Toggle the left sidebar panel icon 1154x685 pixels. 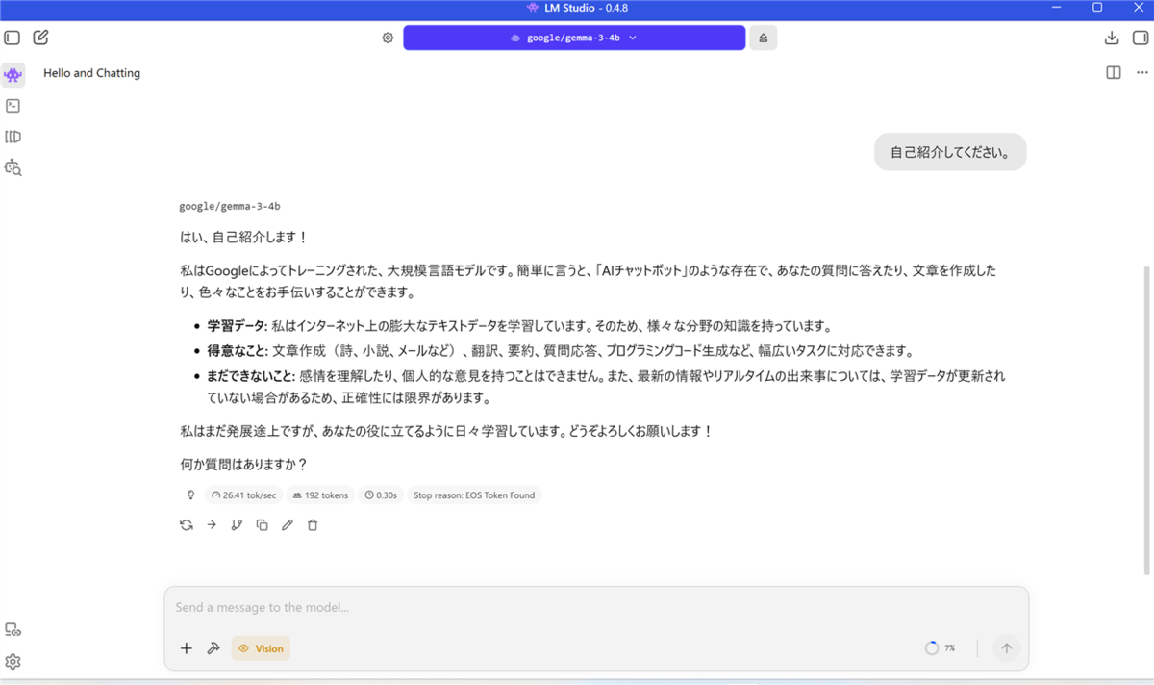click(x=13, y=38)
